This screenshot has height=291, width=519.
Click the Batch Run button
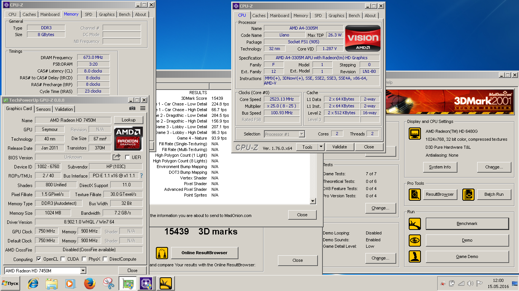point(494,194)
